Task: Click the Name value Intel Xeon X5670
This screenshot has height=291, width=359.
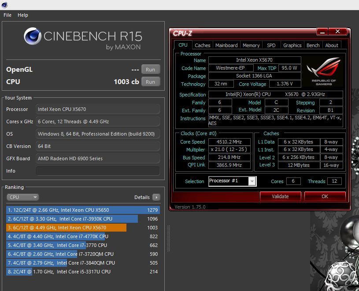Action: click(x=255, y=60)
